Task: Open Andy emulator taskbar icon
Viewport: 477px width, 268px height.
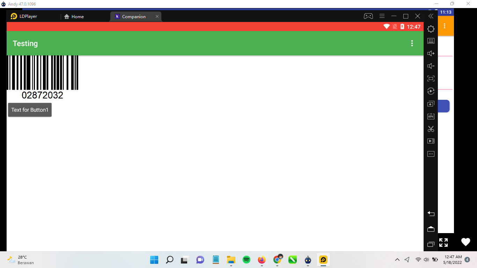Action: 308,260
